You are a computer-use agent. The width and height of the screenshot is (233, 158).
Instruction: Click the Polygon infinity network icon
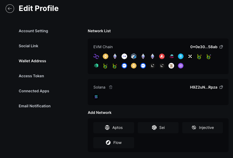point(96,56)
